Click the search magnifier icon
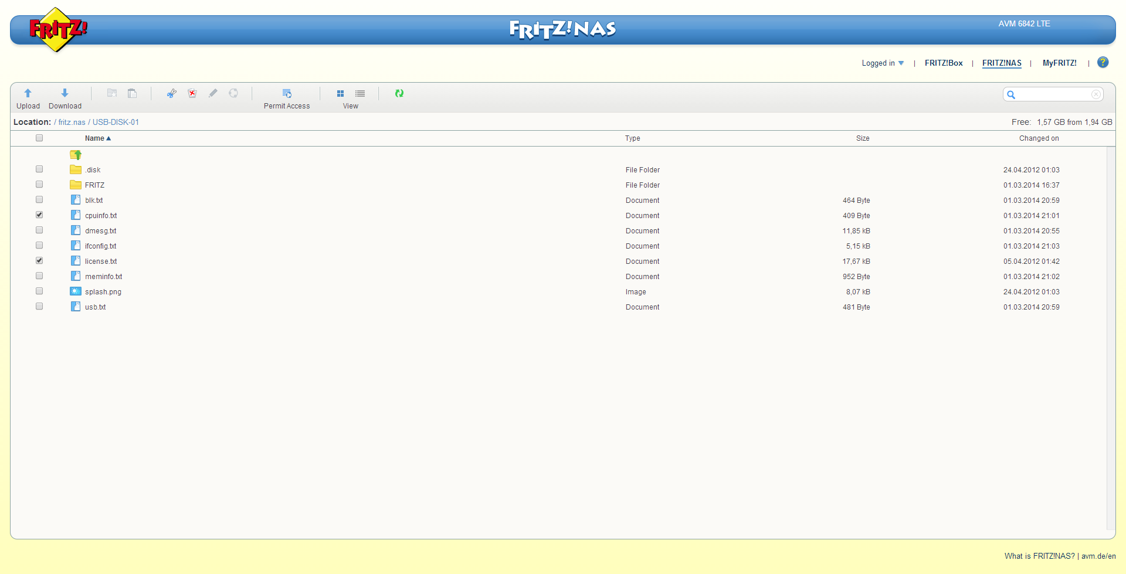The width and height of the screenshot is (1126, 574). [1011, 94]
